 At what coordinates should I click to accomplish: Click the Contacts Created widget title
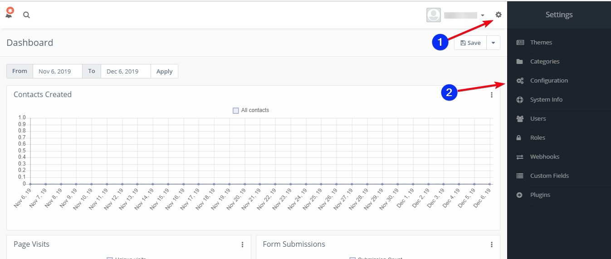pos(43,94)
